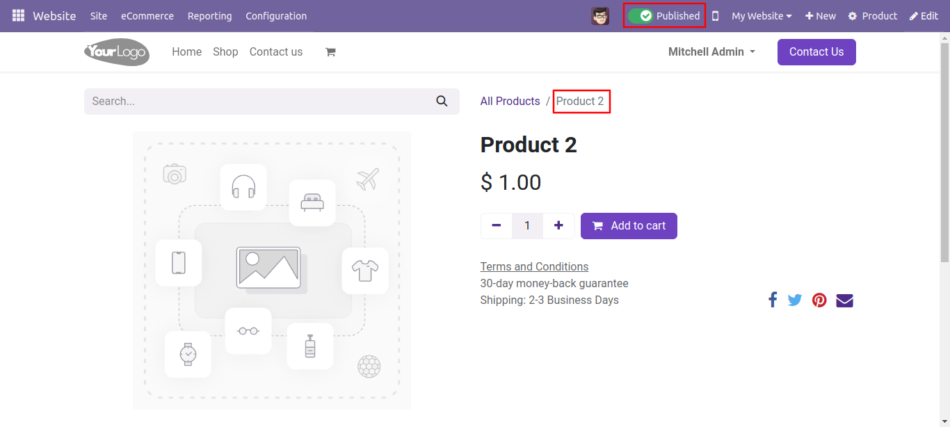Increase quantity with plus button
Viewport: 950px width, 427px height.
click(x=558, y=226)
